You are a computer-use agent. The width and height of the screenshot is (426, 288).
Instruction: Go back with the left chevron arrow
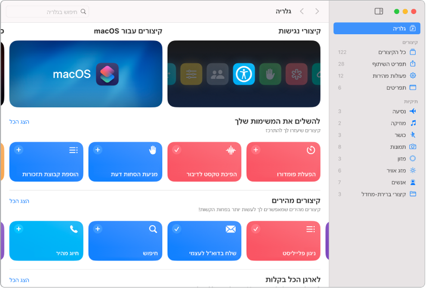(x=301, y=11)
